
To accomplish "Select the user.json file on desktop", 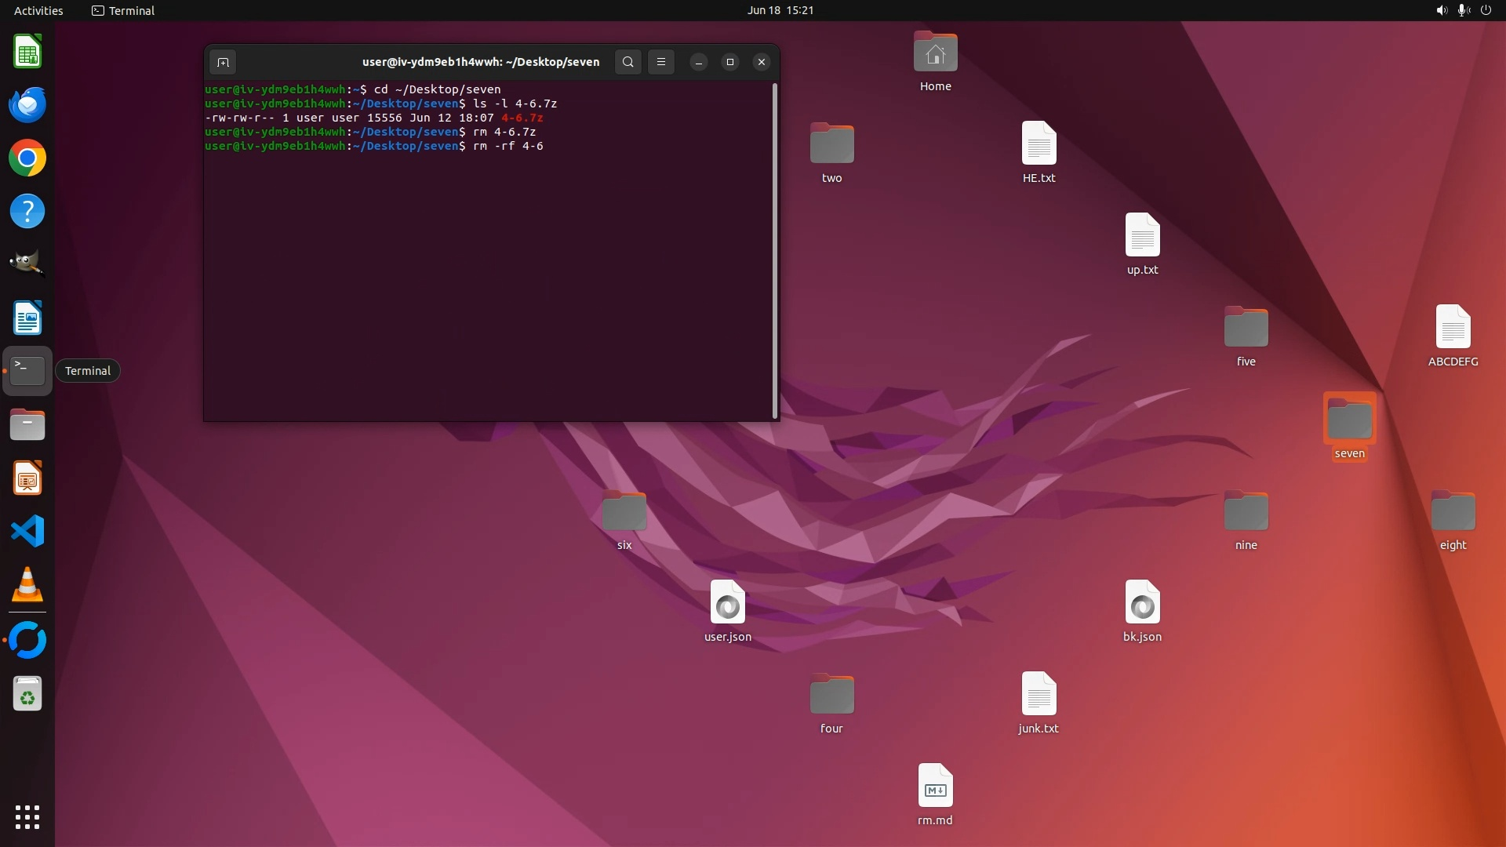I will coord(727,604).
